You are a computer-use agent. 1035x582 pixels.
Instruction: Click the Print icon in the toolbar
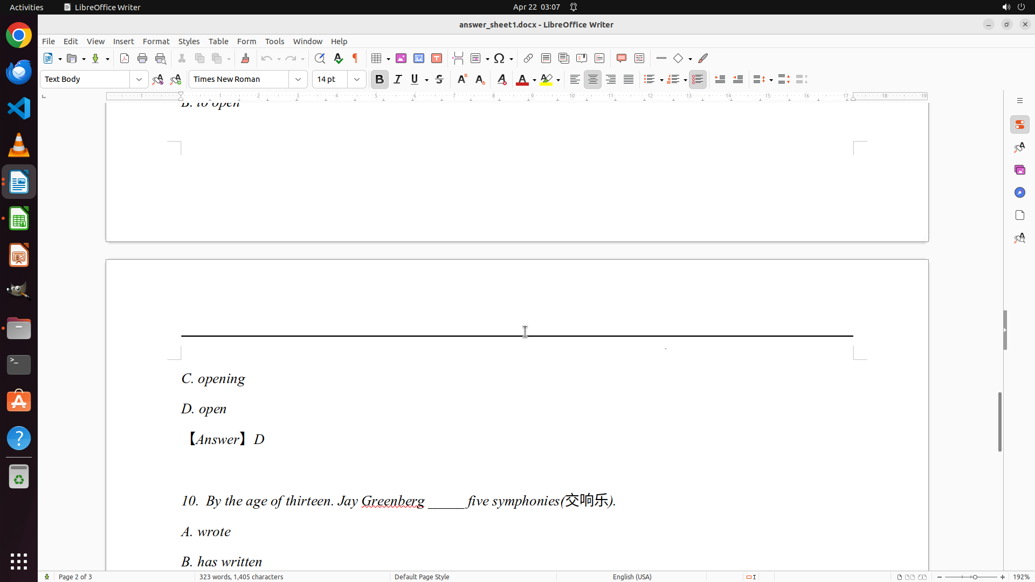click(x=142, y=58)
